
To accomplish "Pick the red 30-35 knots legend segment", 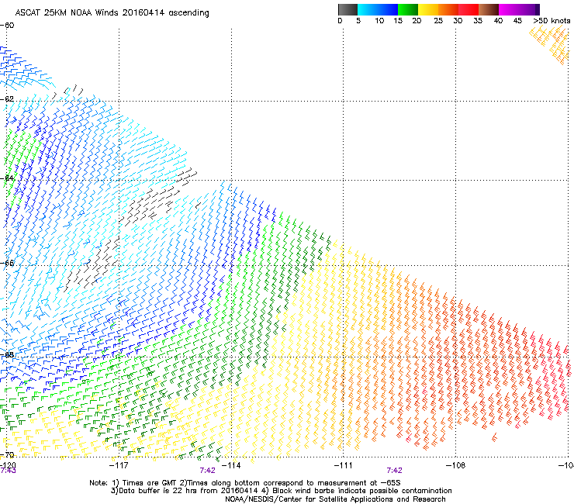I will (x=469, y=9).
